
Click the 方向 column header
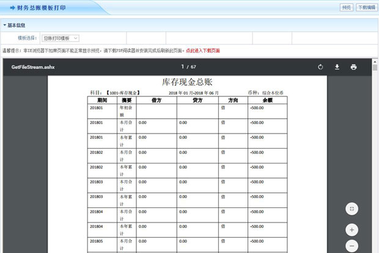(x=233, y=99)
